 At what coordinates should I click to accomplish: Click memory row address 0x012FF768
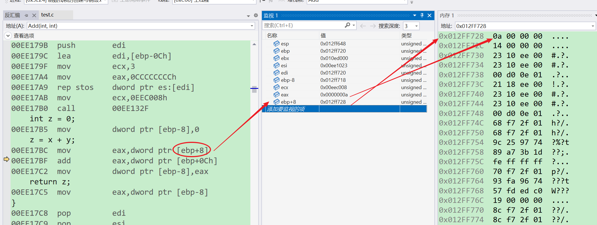point(461,191)
